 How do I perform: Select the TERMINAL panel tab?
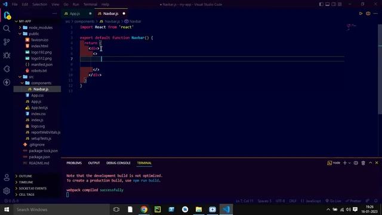point(144,163)
